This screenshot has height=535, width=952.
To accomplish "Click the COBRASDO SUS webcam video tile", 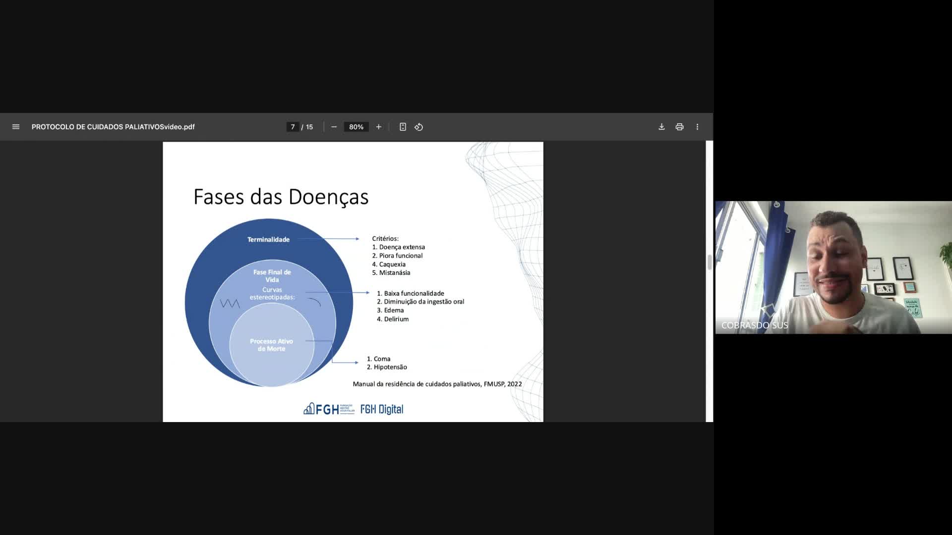I will (x=833, y=267).
